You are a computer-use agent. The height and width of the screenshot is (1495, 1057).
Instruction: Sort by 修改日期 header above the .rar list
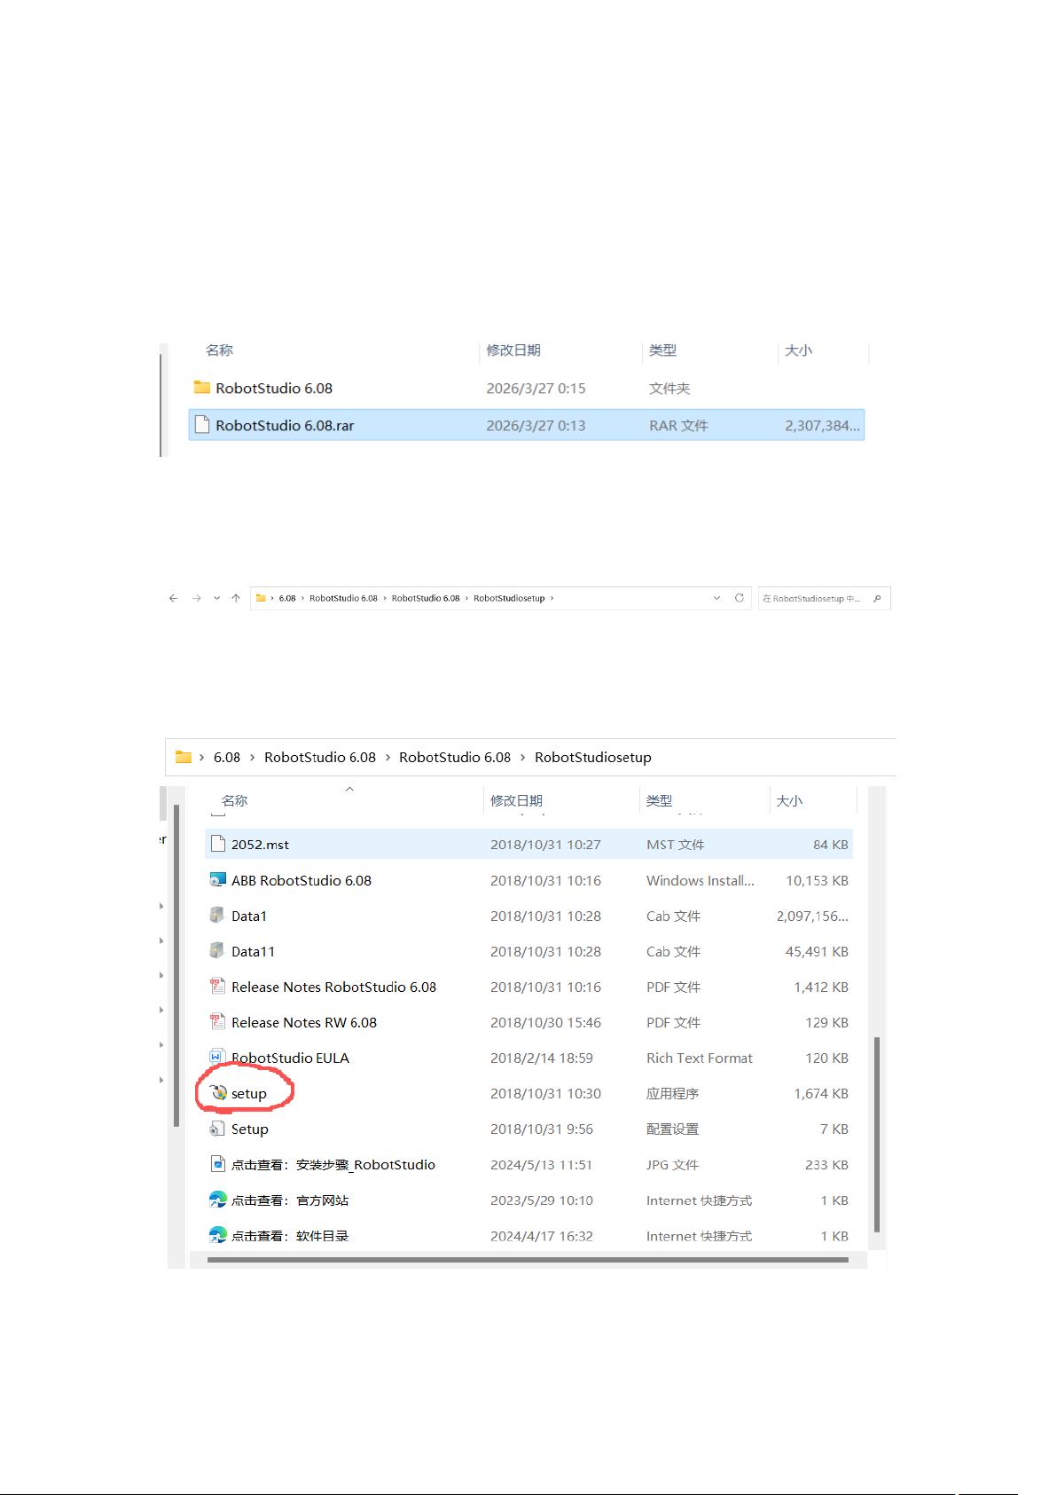(x=513, y=350)
